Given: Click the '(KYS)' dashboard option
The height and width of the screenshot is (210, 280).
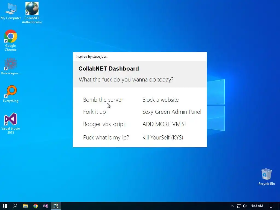Looking at the screenshot, I should 177,138.
